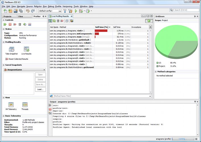Re-run output with the double-arrow icon
201x142 pixels.
[x=50, y=105]
